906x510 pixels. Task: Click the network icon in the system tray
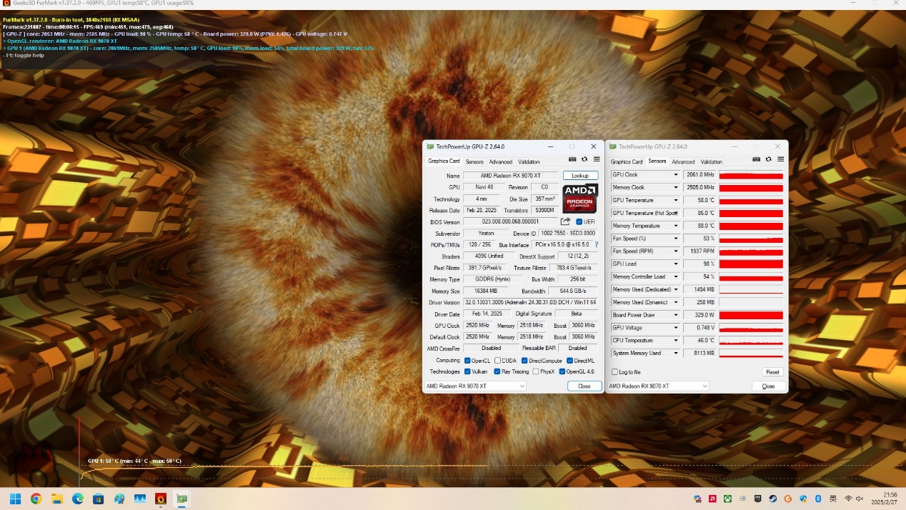(x=848, y=499)
